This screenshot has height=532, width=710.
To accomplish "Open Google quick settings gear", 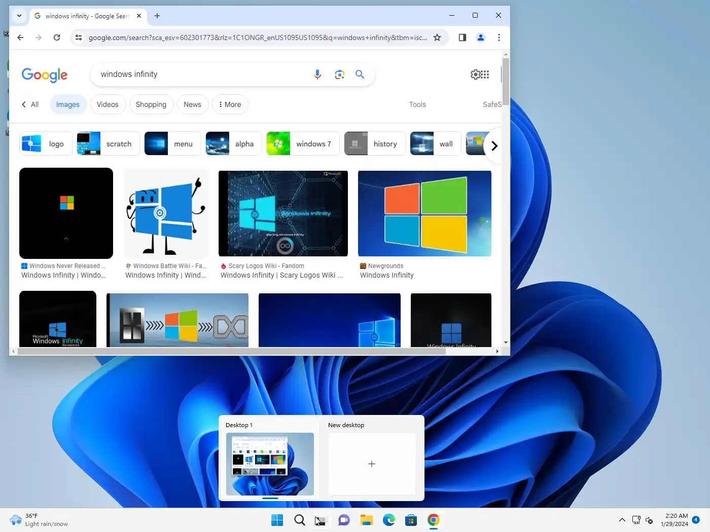I will tap(475, 74).
